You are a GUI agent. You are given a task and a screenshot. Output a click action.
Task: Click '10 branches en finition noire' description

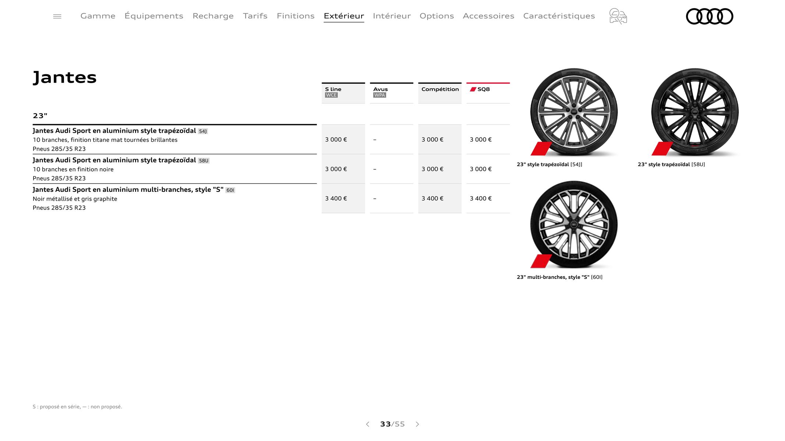73,169
